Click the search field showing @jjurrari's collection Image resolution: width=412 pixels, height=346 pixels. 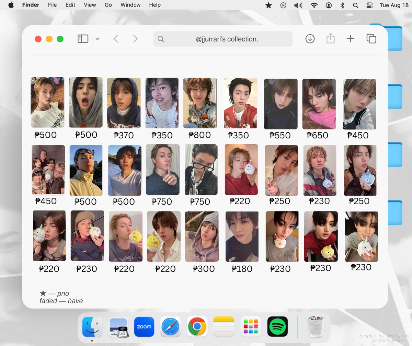[x=223, y=39]
